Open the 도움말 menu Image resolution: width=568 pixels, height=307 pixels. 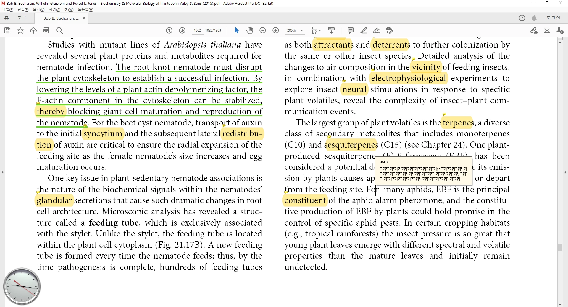point(85,9)
